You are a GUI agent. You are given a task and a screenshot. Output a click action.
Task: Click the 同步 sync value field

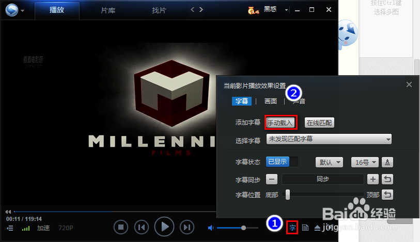323,179
